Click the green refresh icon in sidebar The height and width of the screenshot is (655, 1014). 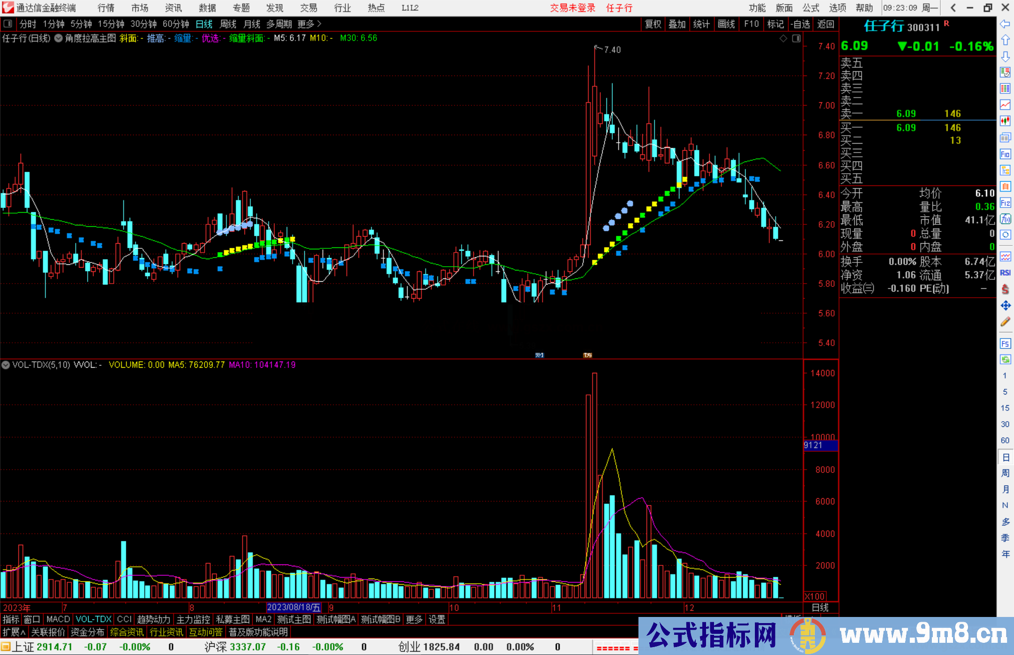(1005, 359)
